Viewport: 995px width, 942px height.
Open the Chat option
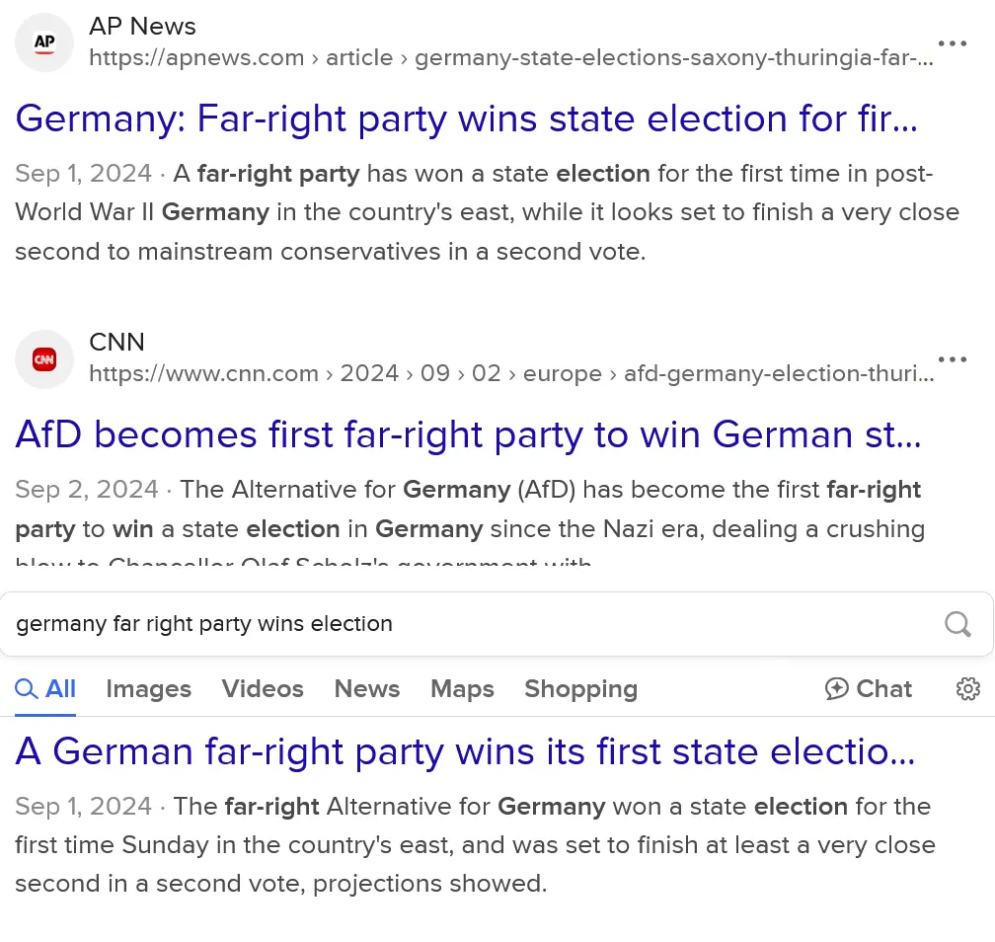[x=869, y=688]
